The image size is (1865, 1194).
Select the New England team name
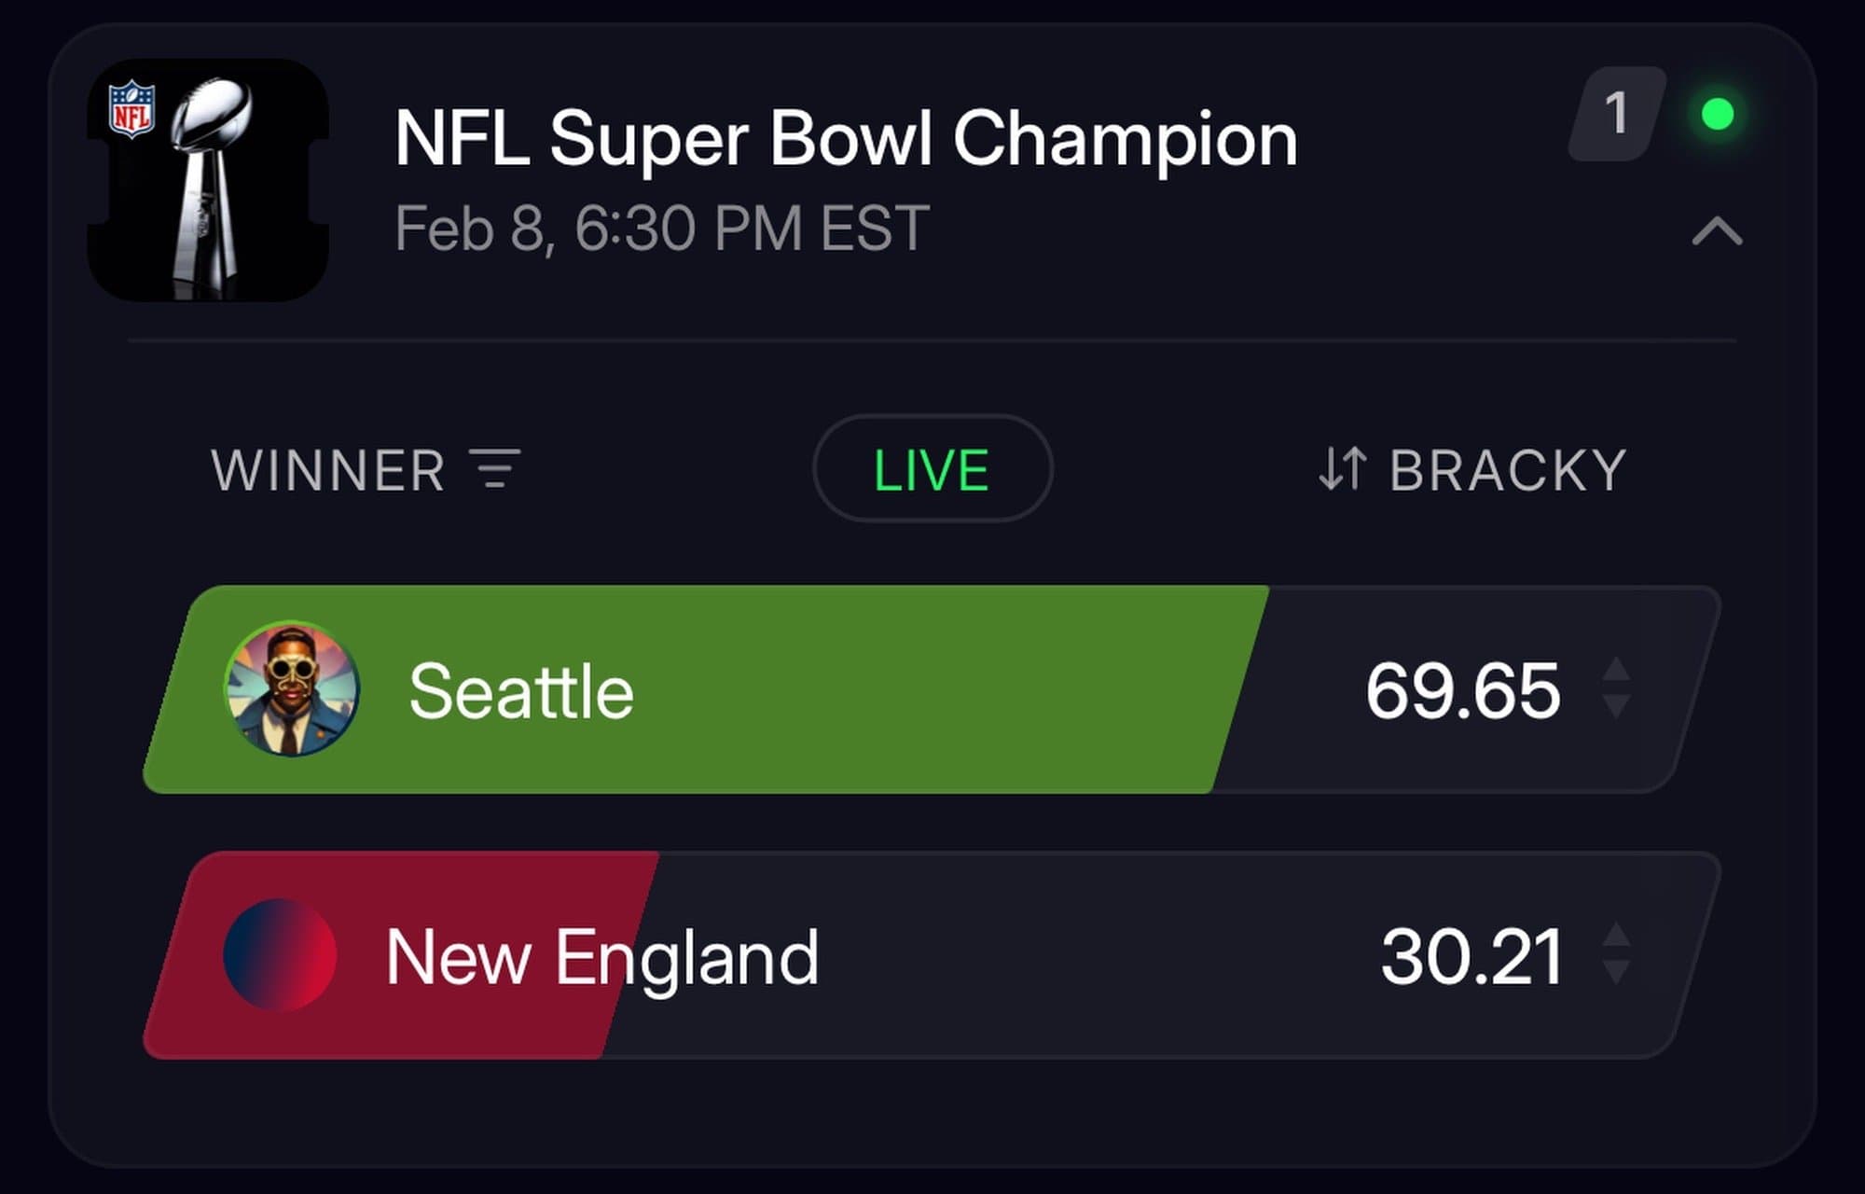[x=601, y=957]
